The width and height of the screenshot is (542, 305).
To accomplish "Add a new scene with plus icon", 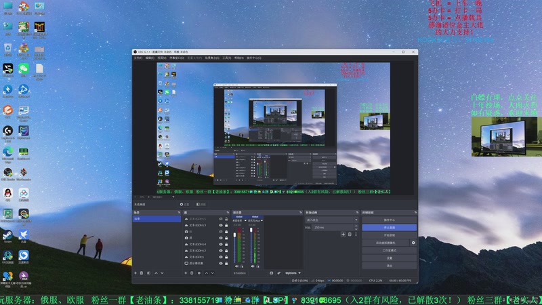I will point(135,273).
